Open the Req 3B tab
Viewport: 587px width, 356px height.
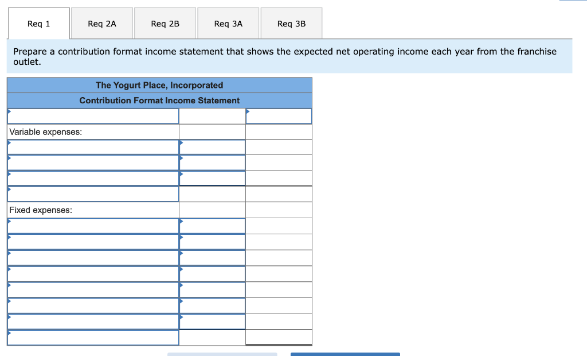tap(291, 23)
